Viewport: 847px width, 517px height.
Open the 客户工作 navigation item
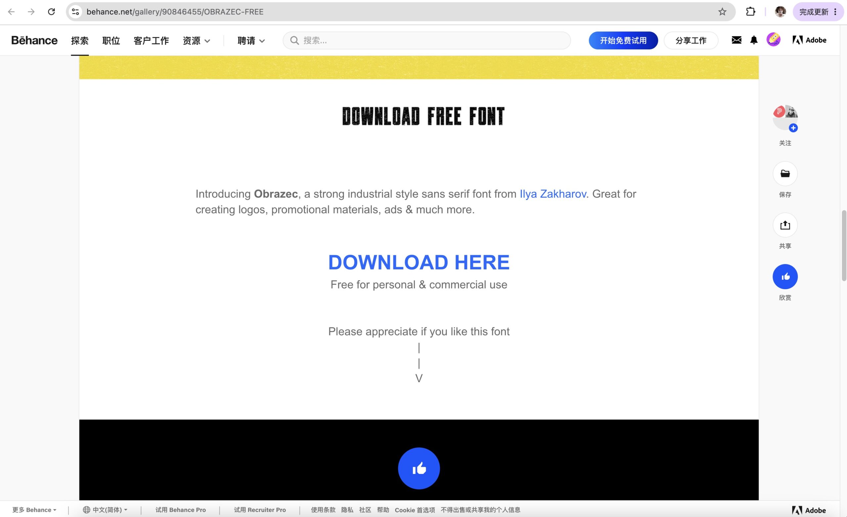pyautogui.click(x=151, y=41)
